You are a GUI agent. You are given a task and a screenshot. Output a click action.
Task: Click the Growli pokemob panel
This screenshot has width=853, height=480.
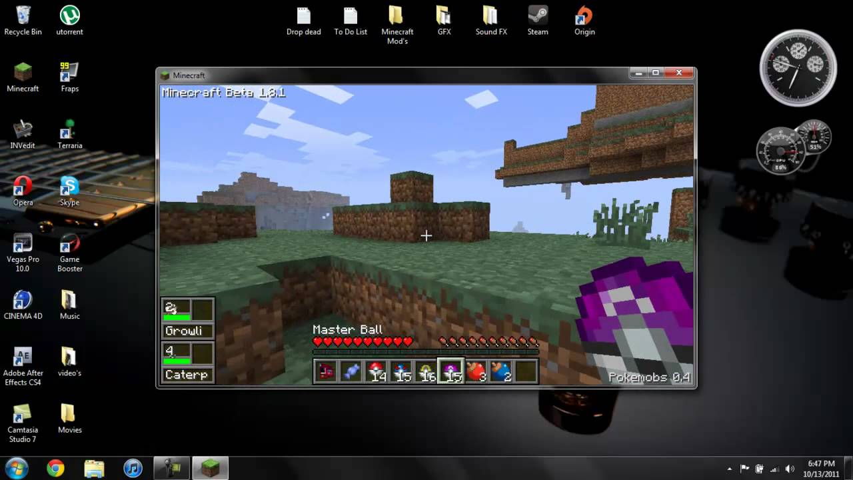pyautogui.click(x=188, y=319)
